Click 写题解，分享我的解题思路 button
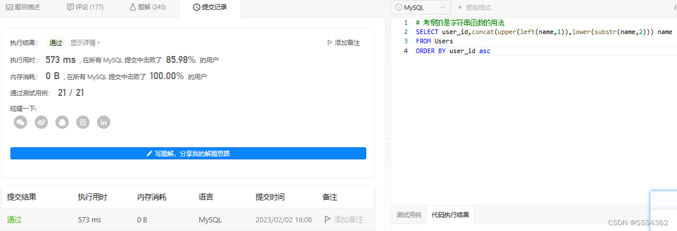The width and height of the screenshot is (677, 231). pyautogui.click(x=188, y=153)
